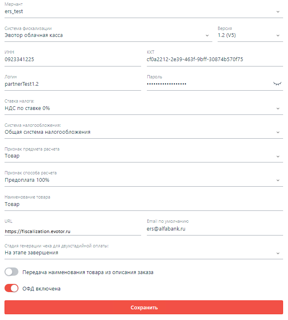Click the Наименование товара field
Viewport: 288px width, 320px height.
coord(143,204)
